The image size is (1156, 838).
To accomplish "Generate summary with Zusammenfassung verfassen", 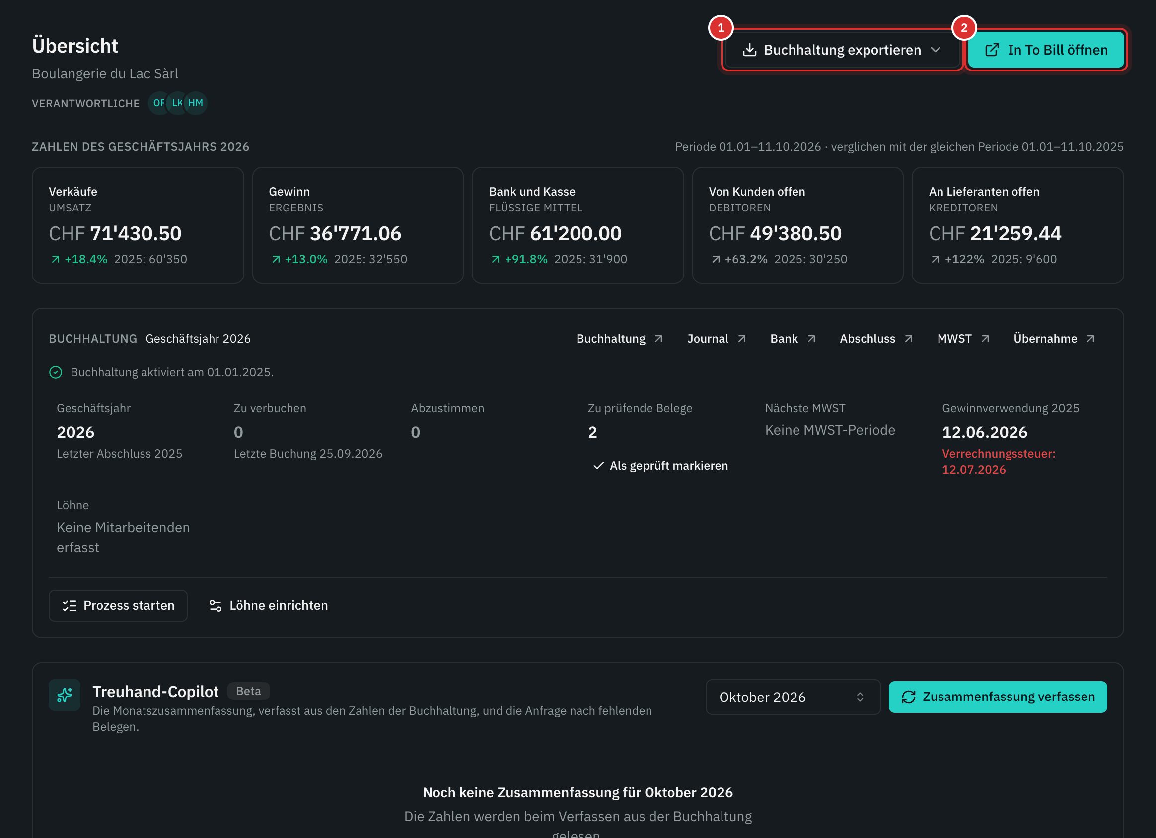I will coord(998,698).
